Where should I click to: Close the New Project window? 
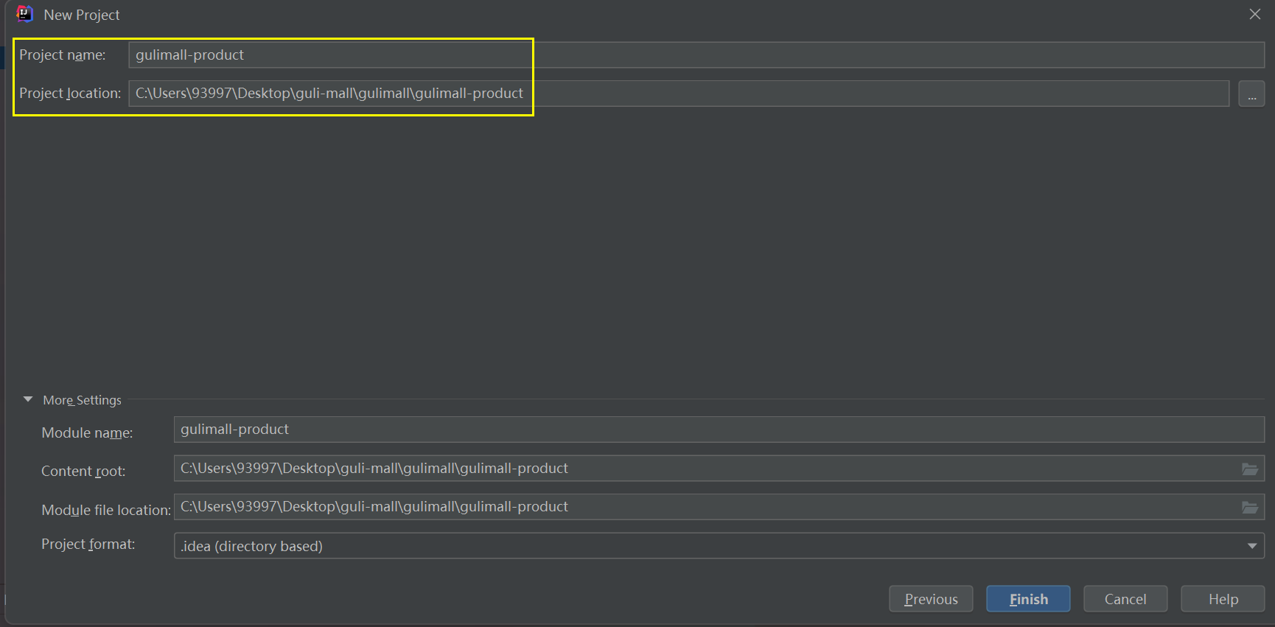1254,14
